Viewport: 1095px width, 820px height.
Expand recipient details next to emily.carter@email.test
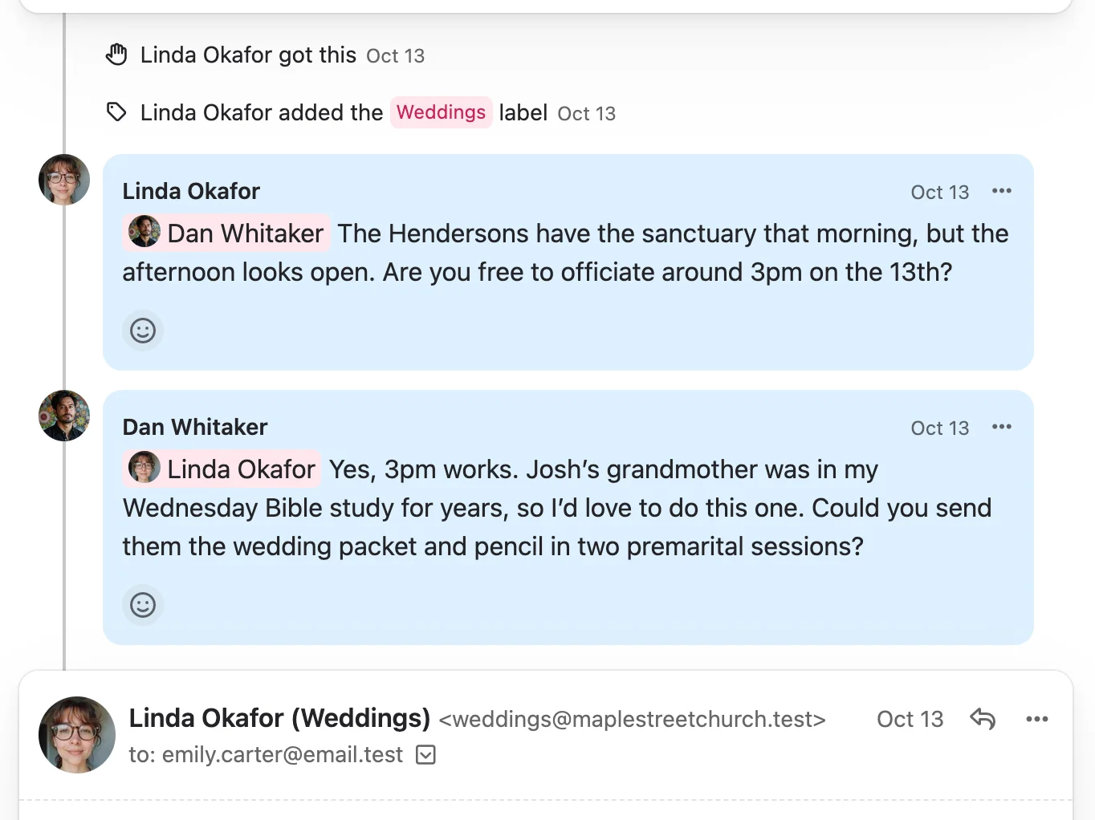425,755
